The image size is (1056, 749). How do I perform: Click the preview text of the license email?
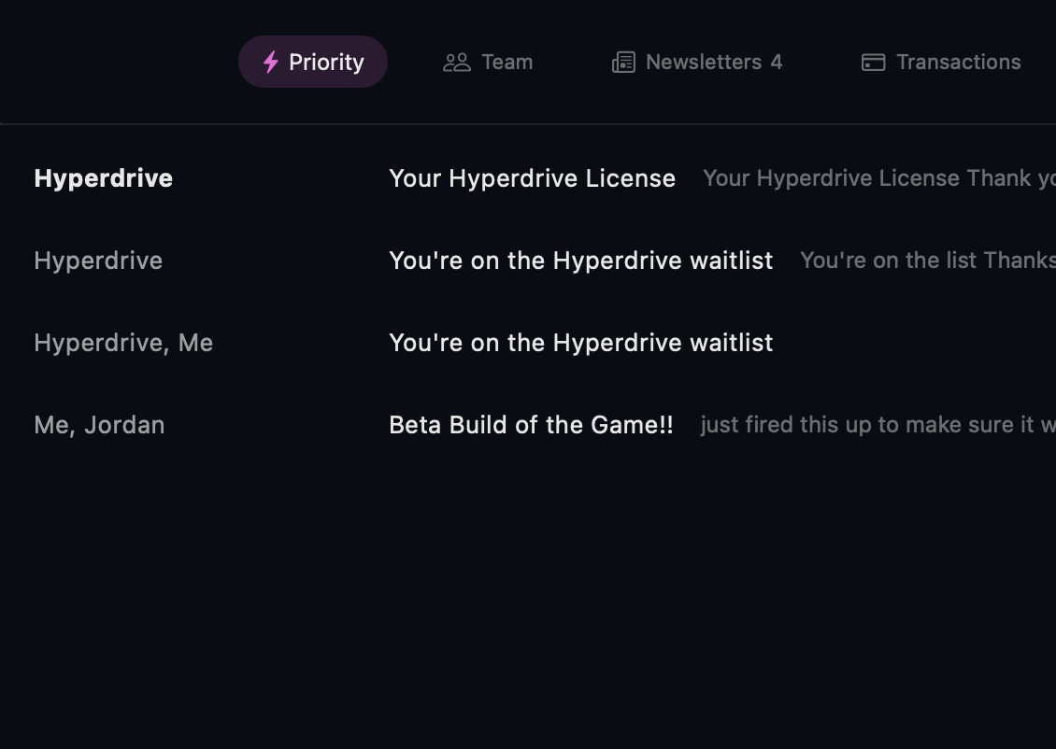[x=878, y=178]
